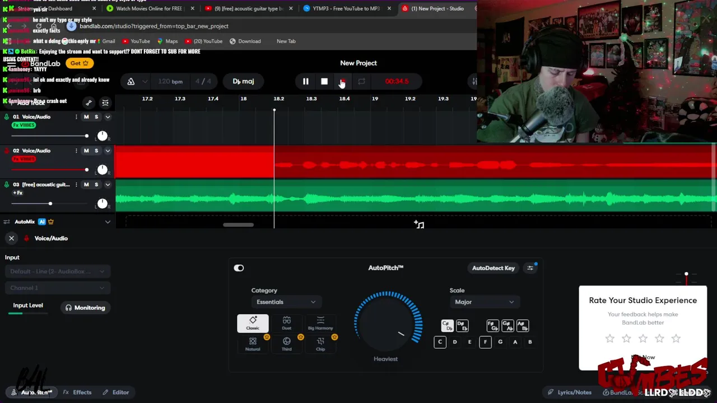
Task: Toggle the track view settings icon
Action: tap(105, 103)
